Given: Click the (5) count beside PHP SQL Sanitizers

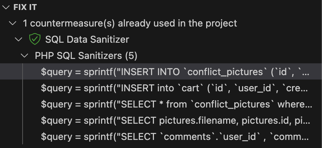Looking at the screenshot, I should (x=131, y=56).
